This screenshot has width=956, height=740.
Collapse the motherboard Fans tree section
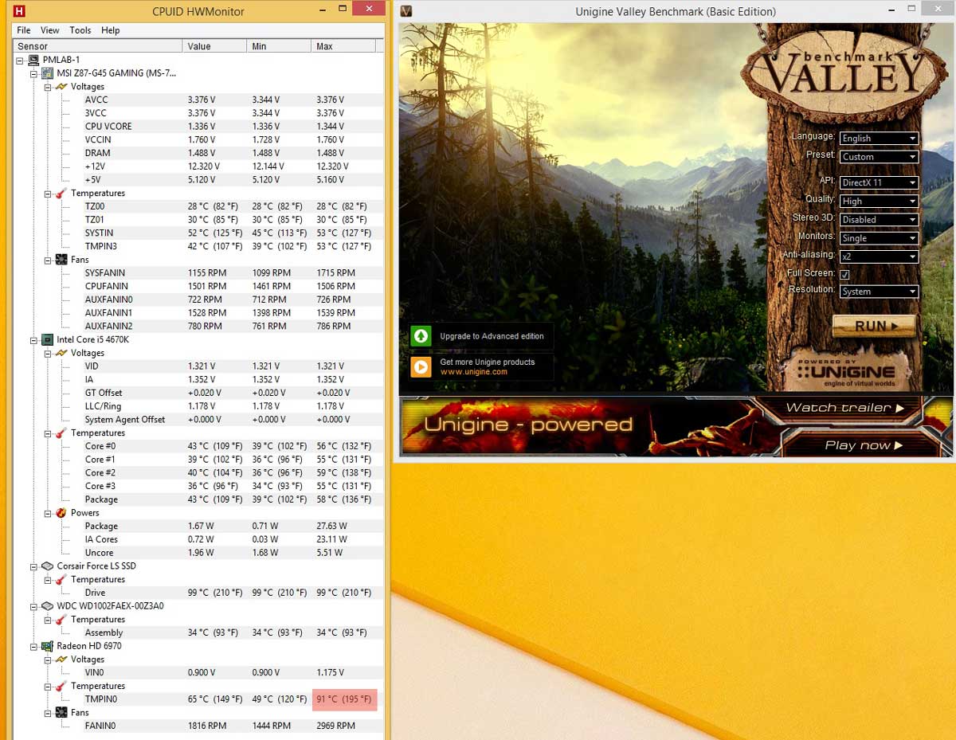(48, 260)
